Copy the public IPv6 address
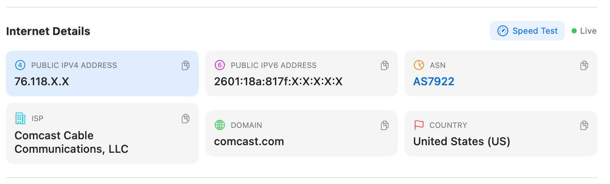Screen dimensions: 610x184 (385, 65)
